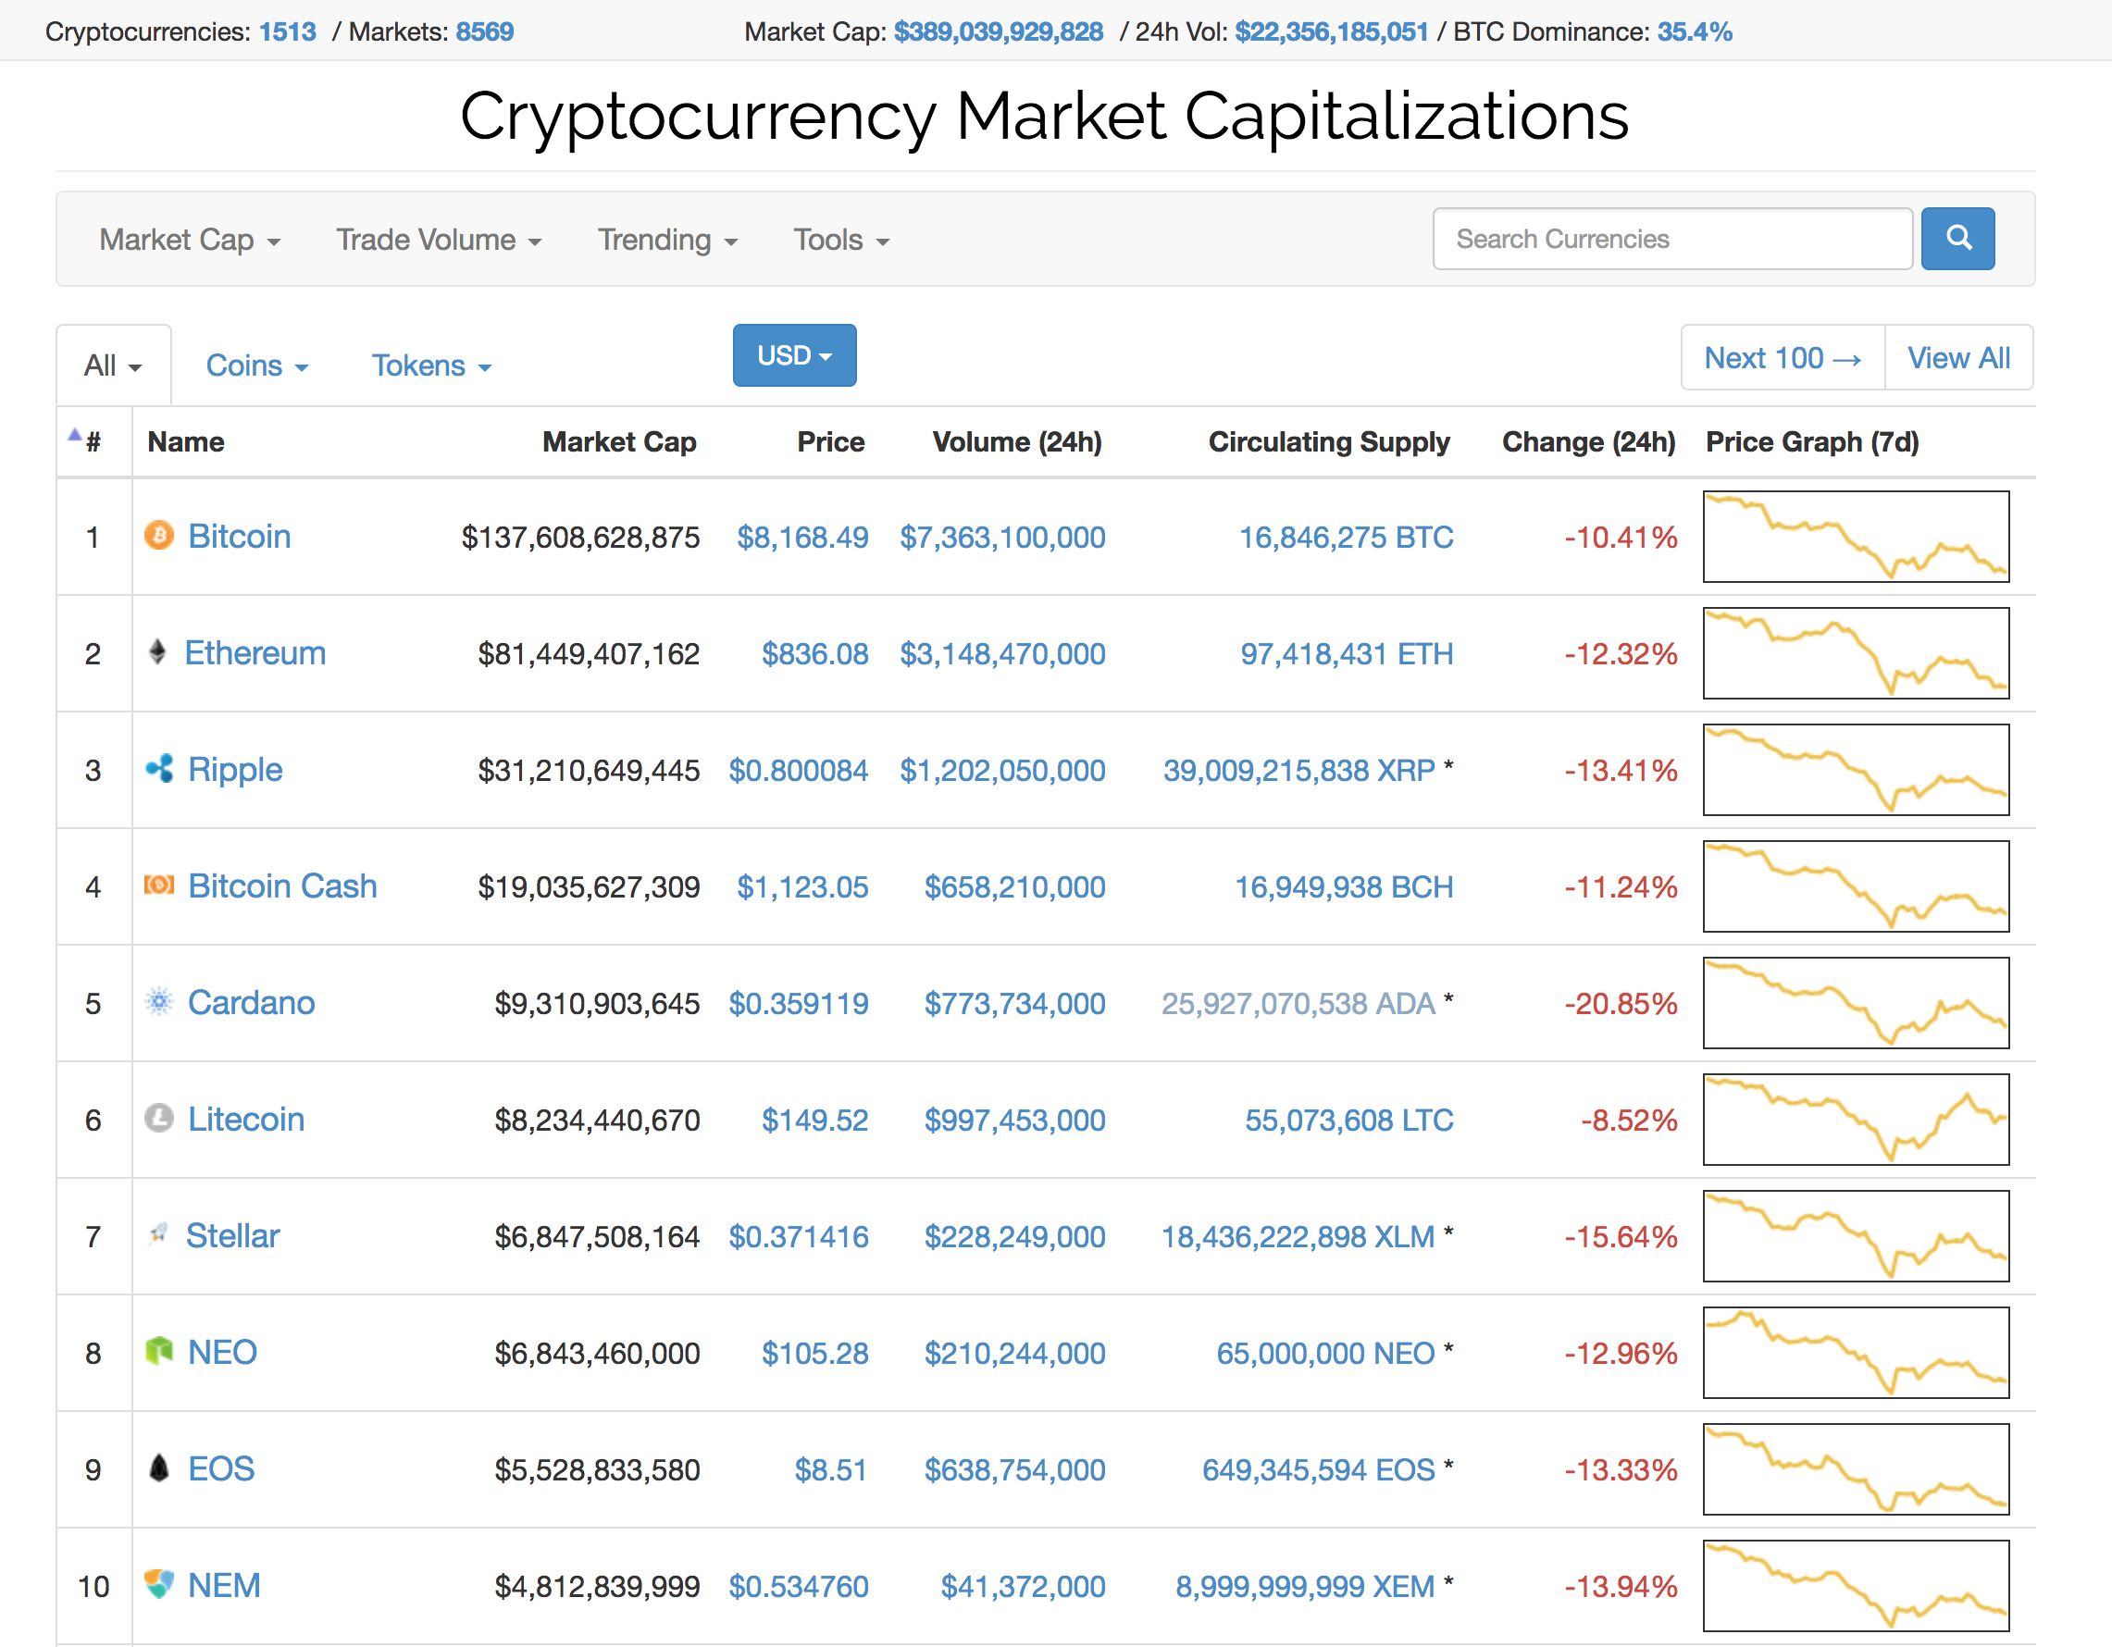
Task: Click the NEO green logo icon
Action: pyautogui.click(x=158, y=1351)
